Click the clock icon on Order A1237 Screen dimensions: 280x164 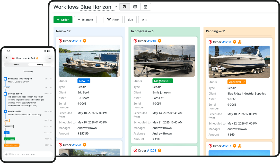pyautogui.click(x=235, y=146)
